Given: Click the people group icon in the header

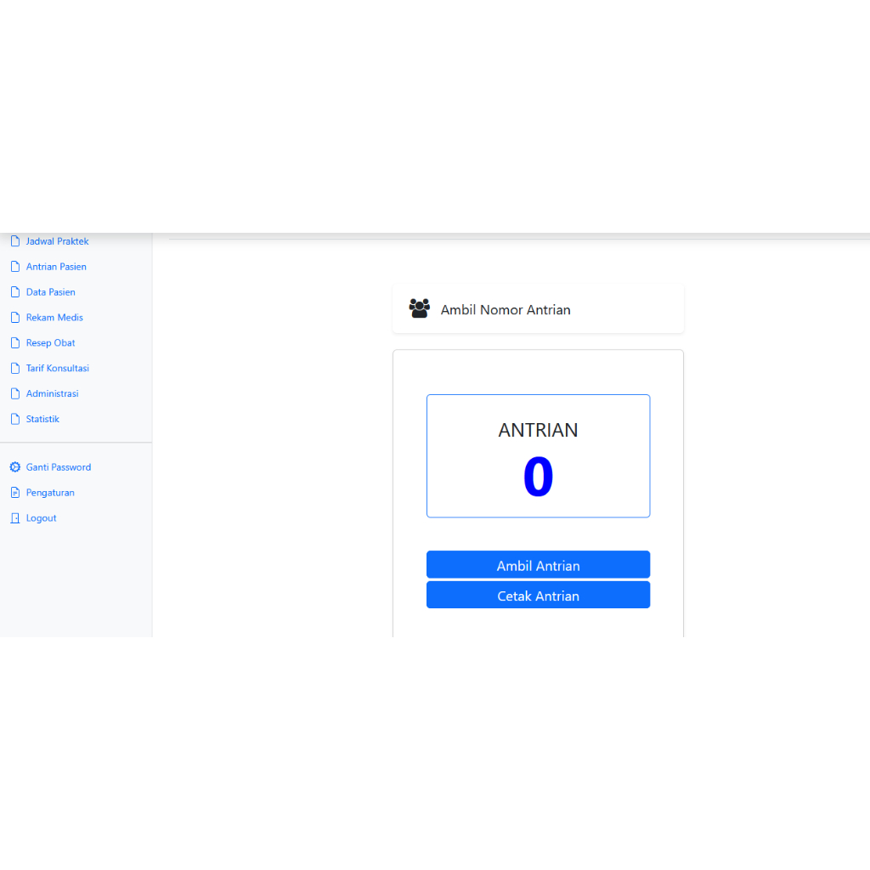Looking at the screenshot, I should [420, 308].
